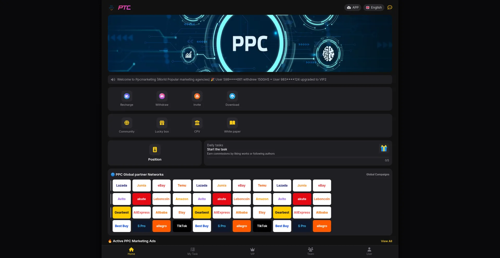Screen dimensions: 500x258
Task: Click the Global Campaigns link
Action: (x=378, y=175)
